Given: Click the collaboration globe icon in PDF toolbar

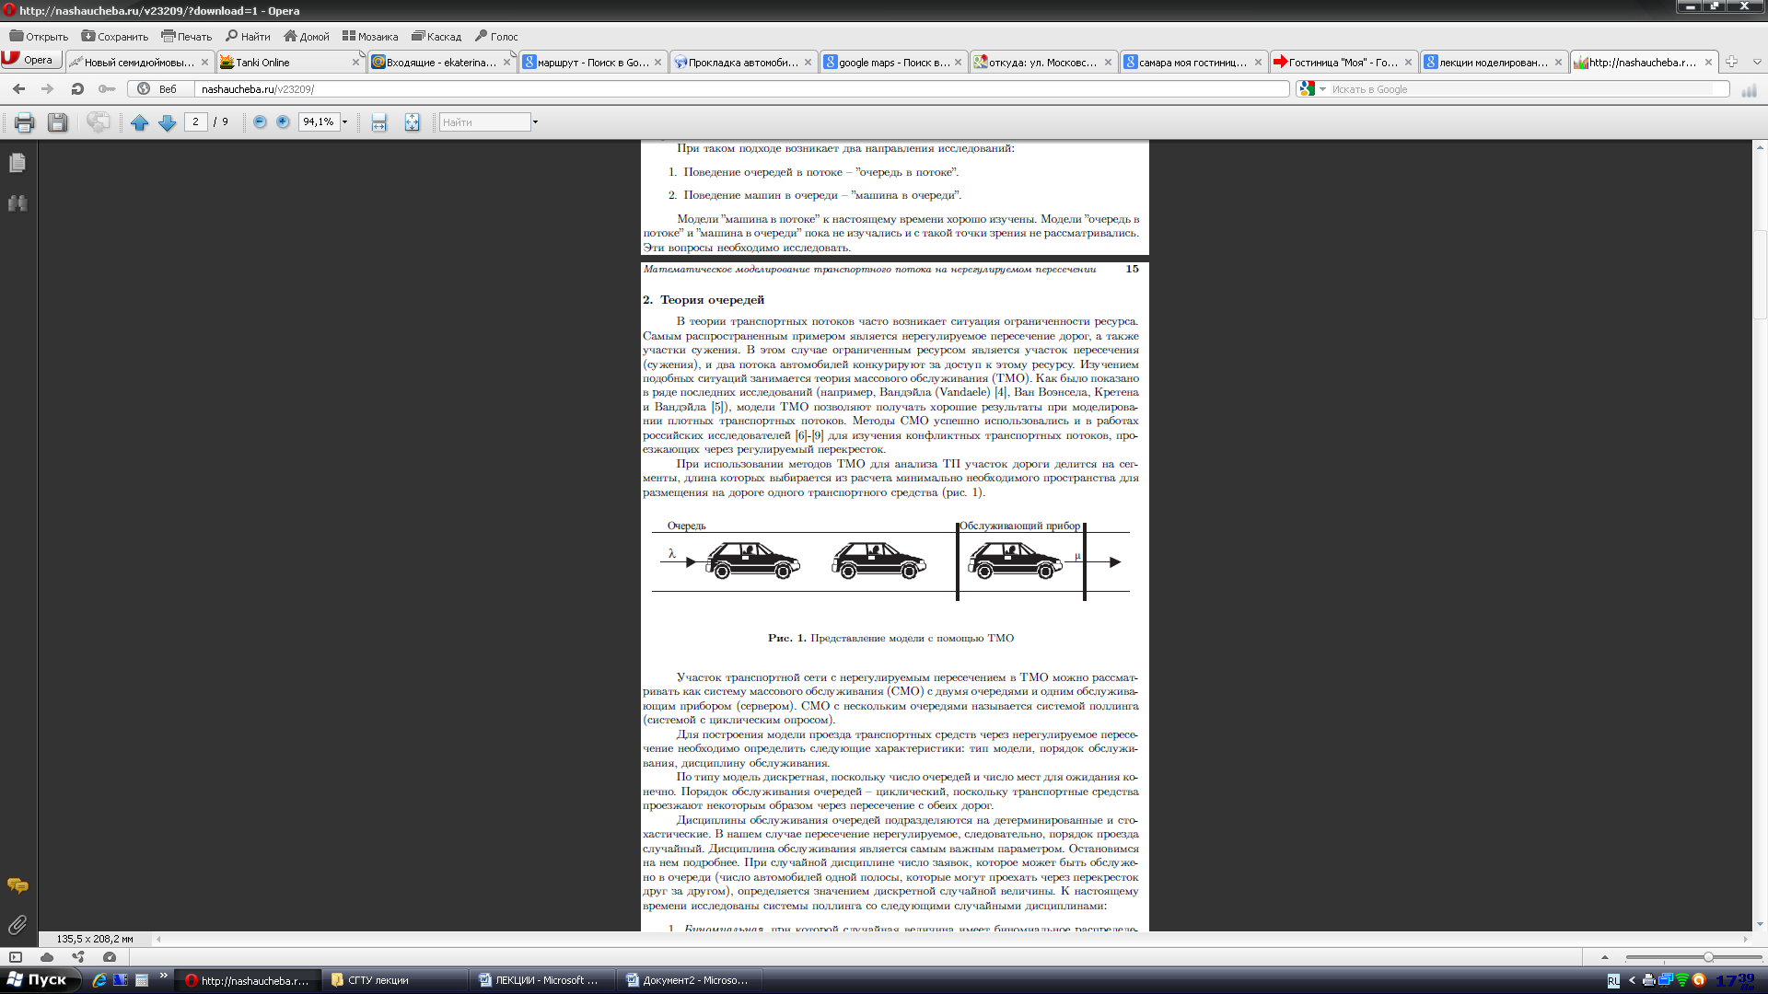Looking at the screenshot, I should pos(99,122).
